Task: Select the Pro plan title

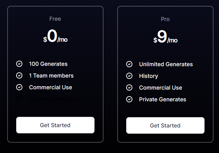Action: (165, 19)
